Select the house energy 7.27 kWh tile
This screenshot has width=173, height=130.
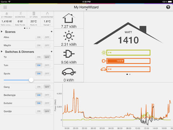pyautogui.click(x=69, y=20)
